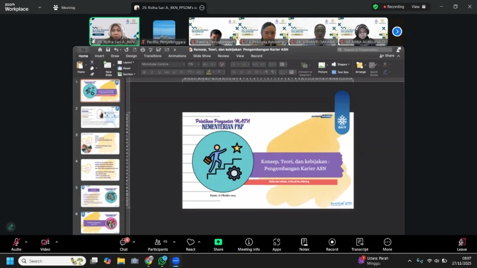
Task: Click the Reset slide button
Action: pos(124,68)
